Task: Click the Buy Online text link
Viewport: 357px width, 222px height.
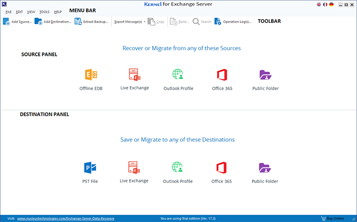Action: (335, 218)
